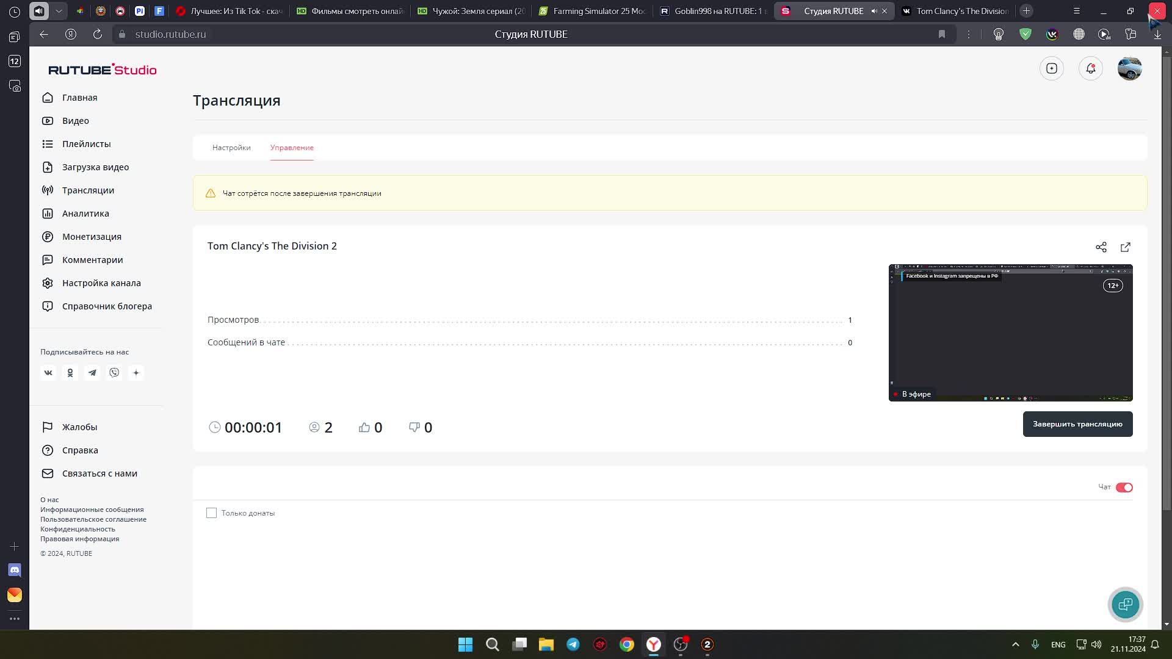Open the browser downloads panel
Image resolution: width=1172 pixels, height=659 pixels.
click(x=1157, y=34)
